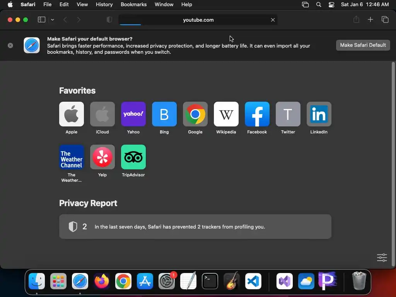The height and width of the screenshot is (297, 396).
Task: Click the Favorites heading
Action: tap(77, 90)
